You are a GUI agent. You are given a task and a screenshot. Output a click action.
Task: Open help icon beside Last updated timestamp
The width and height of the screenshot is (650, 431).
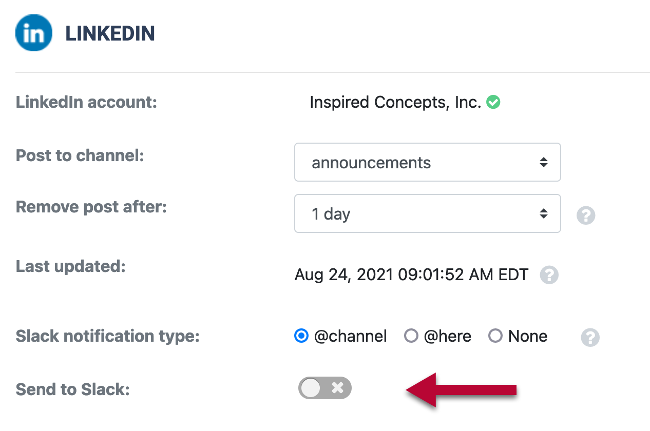click(549, 275)
